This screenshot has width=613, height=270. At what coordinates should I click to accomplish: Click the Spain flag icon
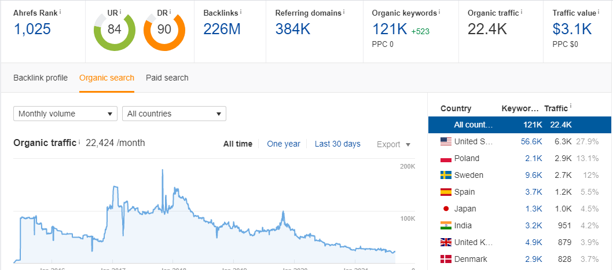[446, 192]
